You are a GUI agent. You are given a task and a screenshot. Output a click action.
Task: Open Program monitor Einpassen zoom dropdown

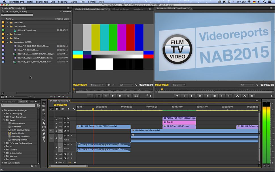tap(179, 85)
